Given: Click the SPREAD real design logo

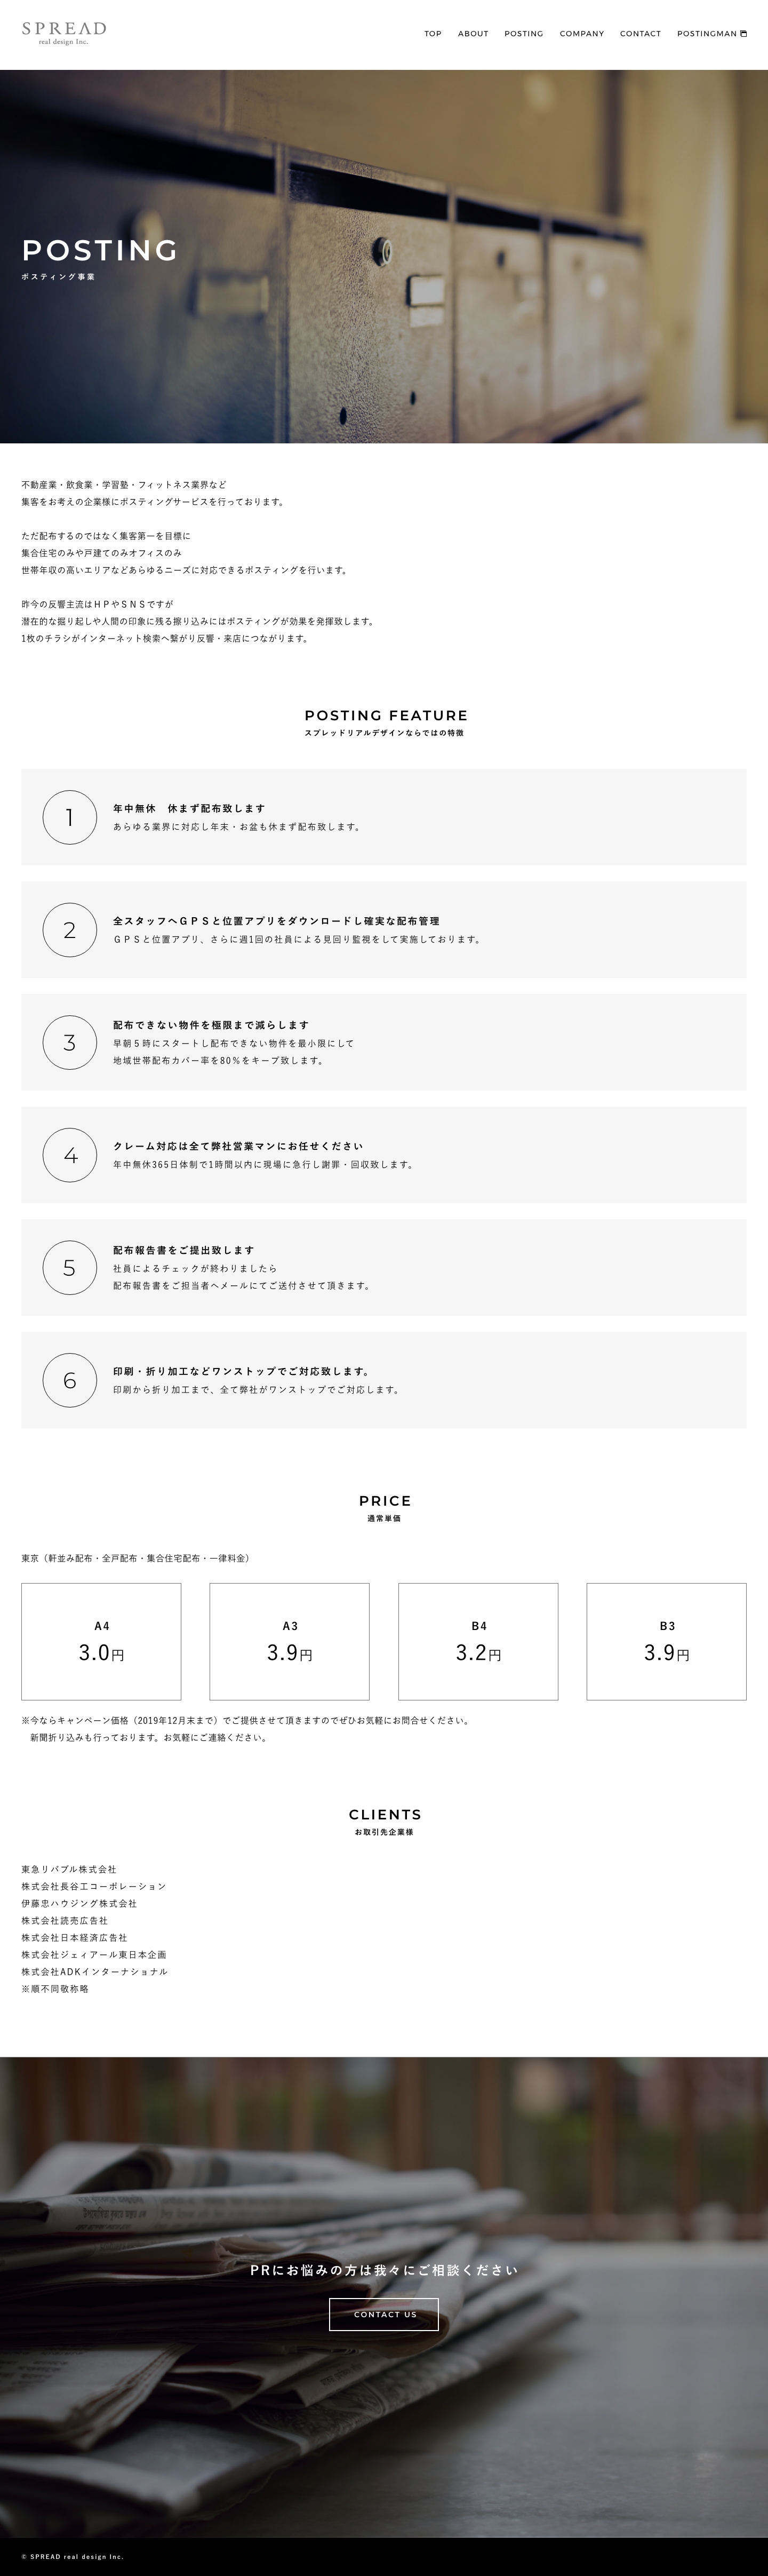Looking at the screenshot, I should tap(64, 33).
